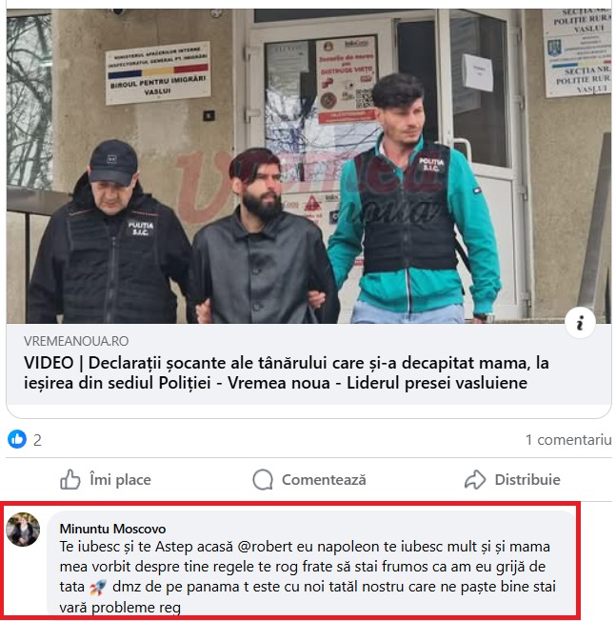Image resolution: width=616 pixels, height=621 pixels.
Task: Open the article headline about Declarații șocante
Action: [287, 372]
